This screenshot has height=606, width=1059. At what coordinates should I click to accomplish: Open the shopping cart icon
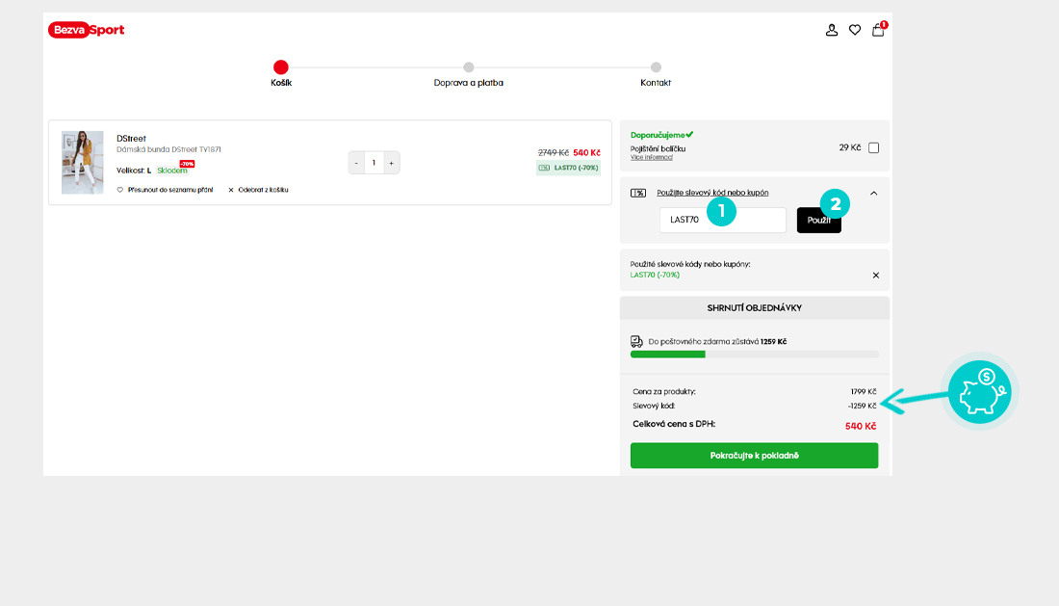878,30
